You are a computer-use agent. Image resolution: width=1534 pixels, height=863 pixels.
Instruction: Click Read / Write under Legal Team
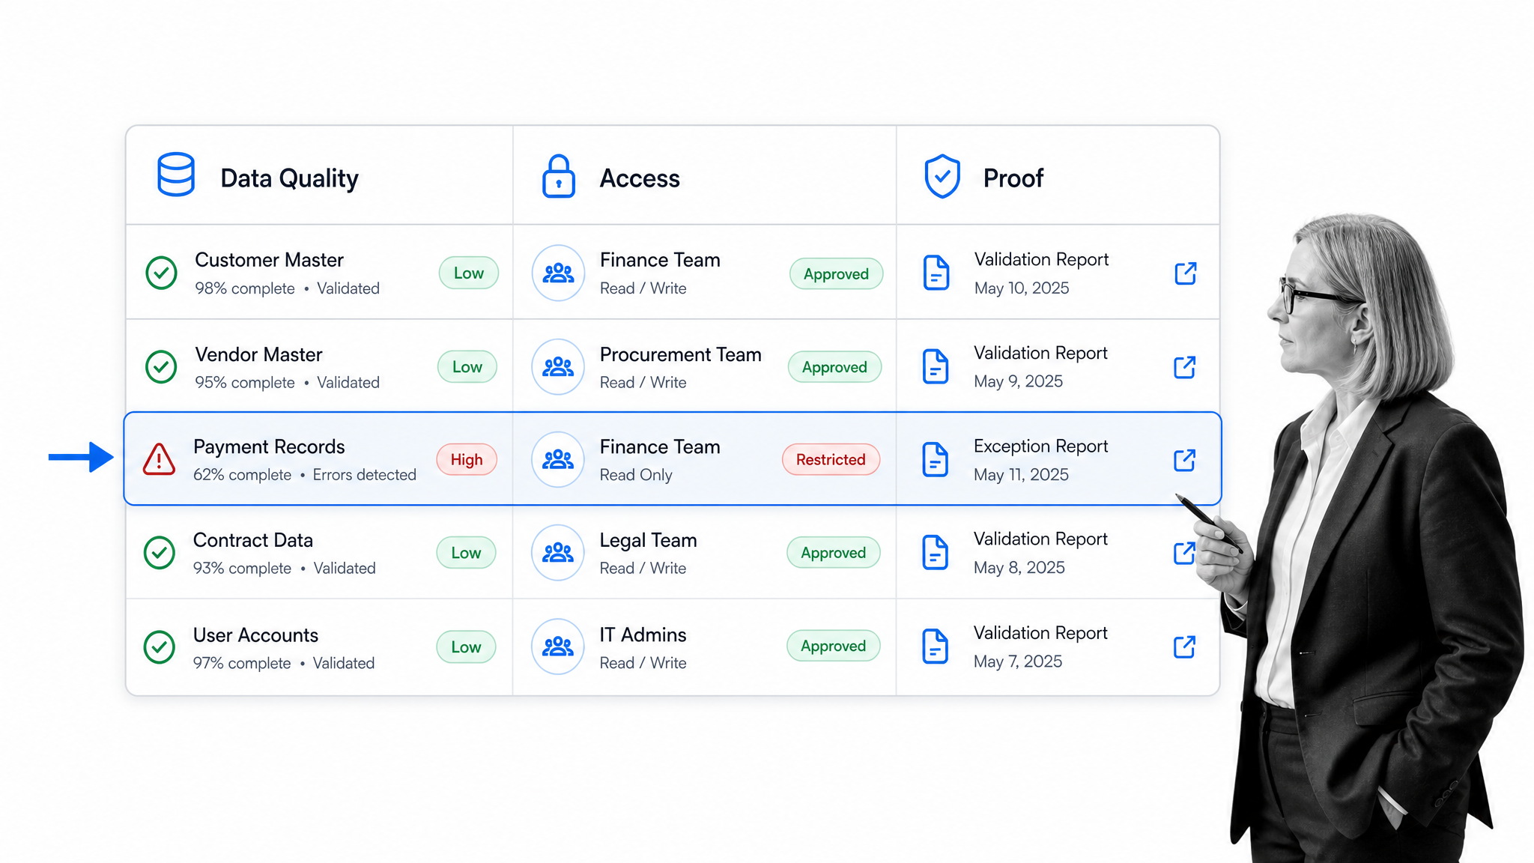click(643, 569)
